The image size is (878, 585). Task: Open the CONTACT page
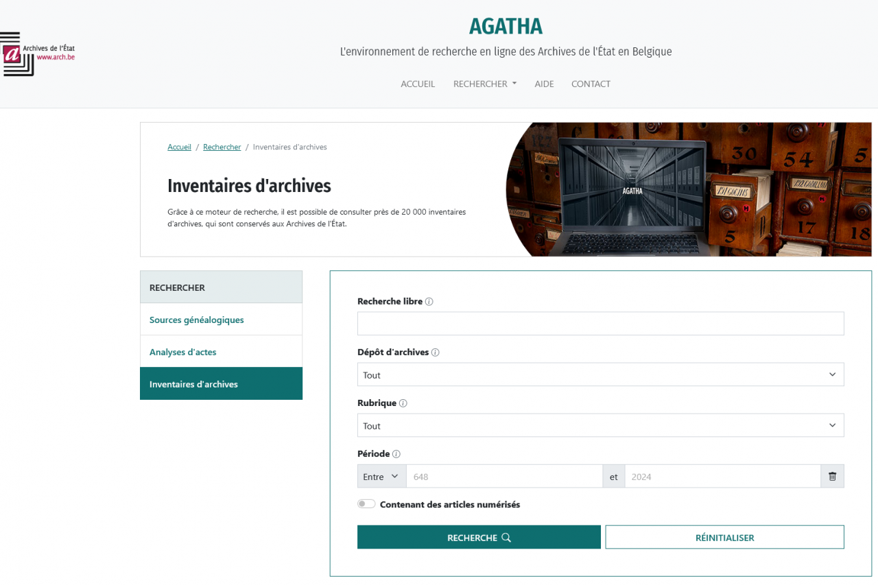(x=591, y=84)
